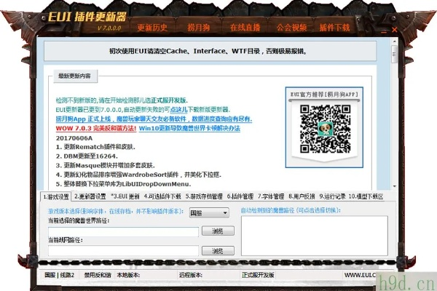
Task: Go to 在线直播 in top navigation
Action: 245,28
